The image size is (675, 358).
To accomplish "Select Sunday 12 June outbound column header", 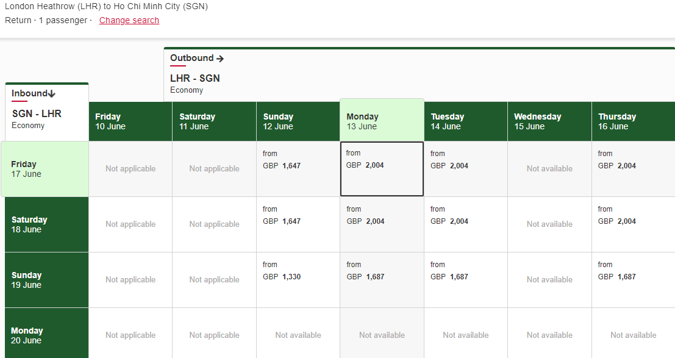I will 298,121.
